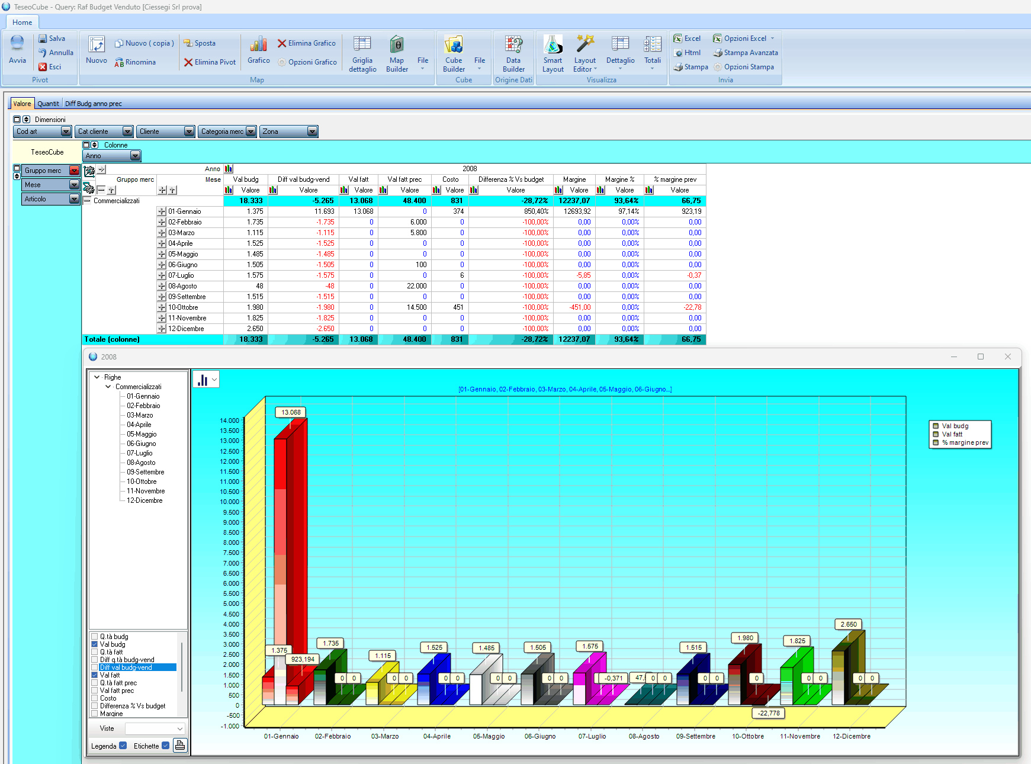
Task: Print using the Stampa icon
Action: [x=678, y=67]
